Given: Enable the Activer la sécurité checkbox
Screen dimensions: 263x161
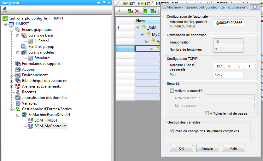Looking at the screenshot, I should 172,91.
